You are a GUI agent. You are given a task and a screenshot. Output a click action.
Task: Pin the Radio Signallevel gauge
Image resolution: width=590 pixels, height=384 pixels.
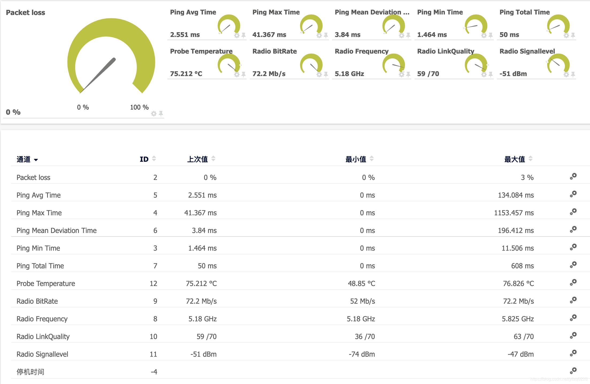[573, 74]
